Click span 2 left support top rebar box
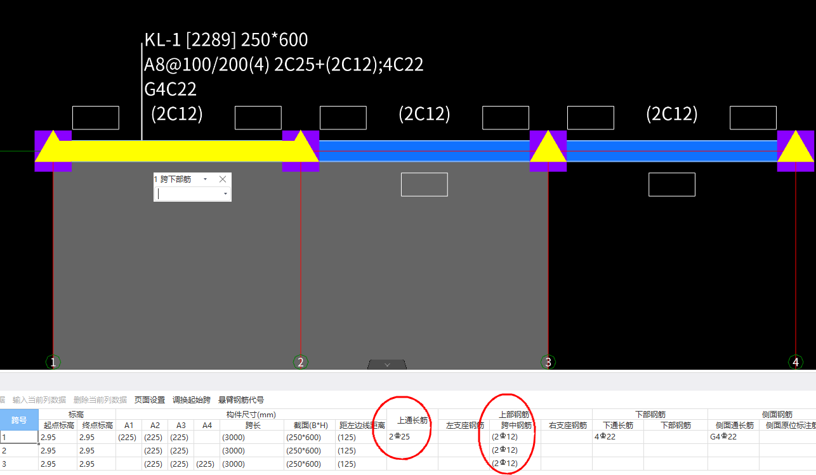Image resolution: width=816 pixels, height=475 pixels. click(343, 118)
